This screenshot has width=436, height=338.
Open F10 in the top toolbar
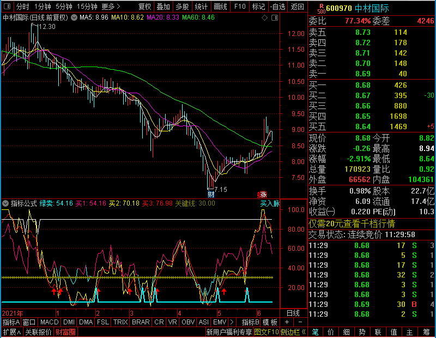(x=240, y=7)
